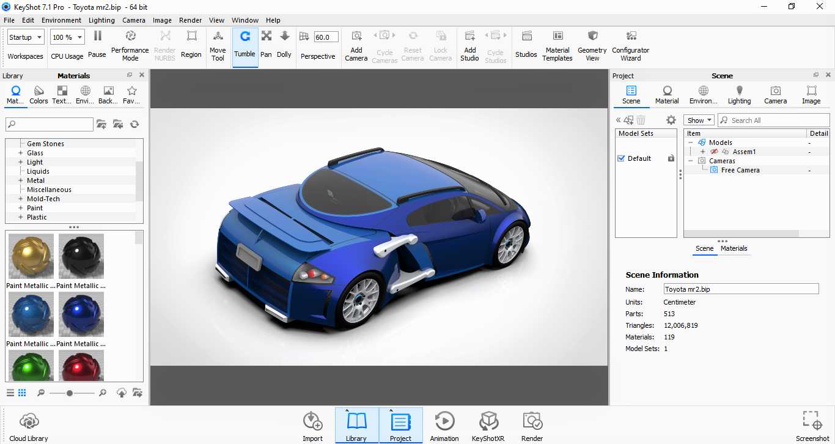Switch to the Environment project tab

coord(704,94)
